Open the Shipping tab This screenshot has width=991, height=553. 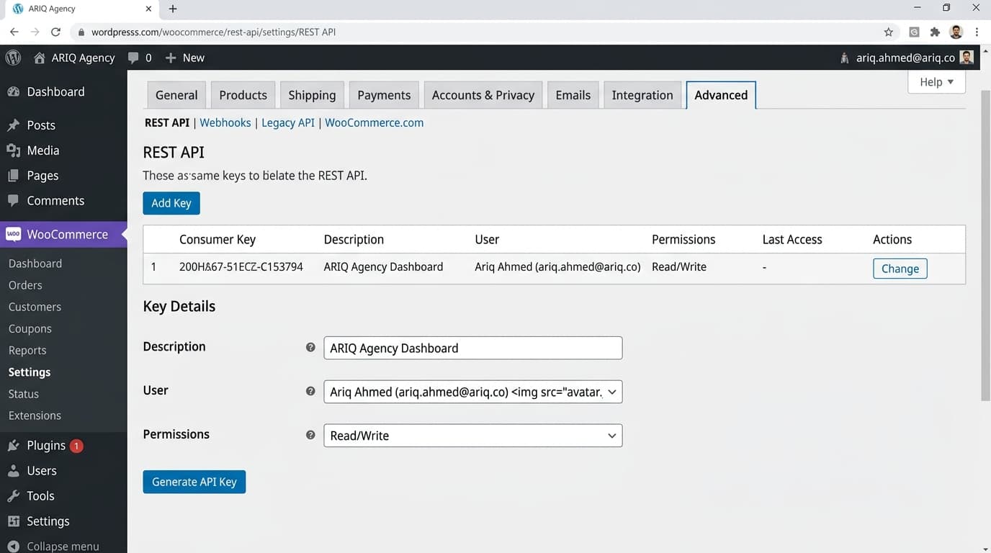pos(312,95)
